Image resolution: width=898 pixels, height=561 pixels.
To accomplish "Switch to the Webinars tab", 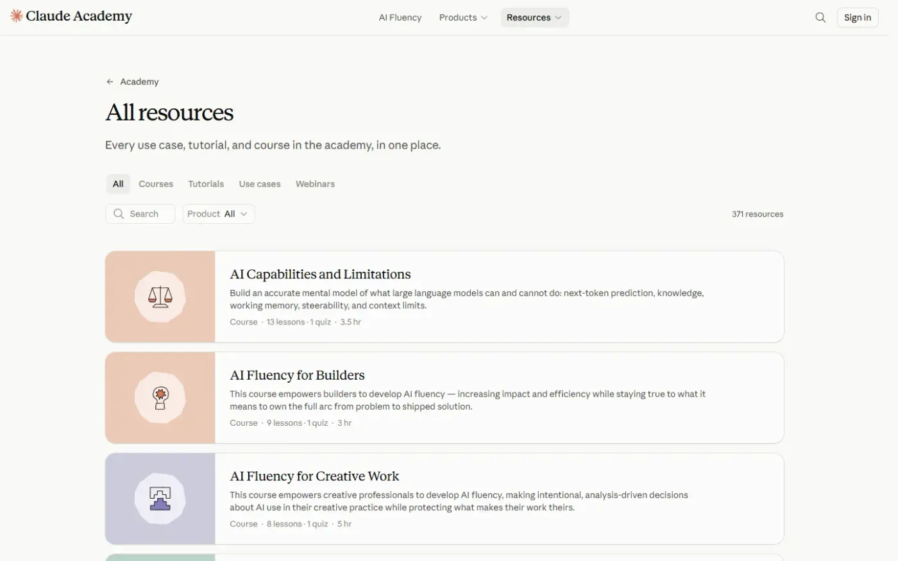I will click(315, 184).
